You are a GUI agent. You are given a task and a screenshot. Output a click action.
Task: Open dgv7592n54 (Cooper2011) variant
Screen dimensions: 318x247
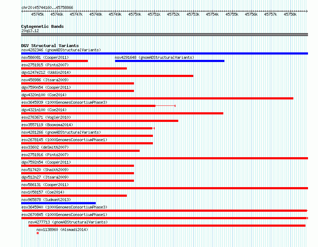[x=46, y=162]
